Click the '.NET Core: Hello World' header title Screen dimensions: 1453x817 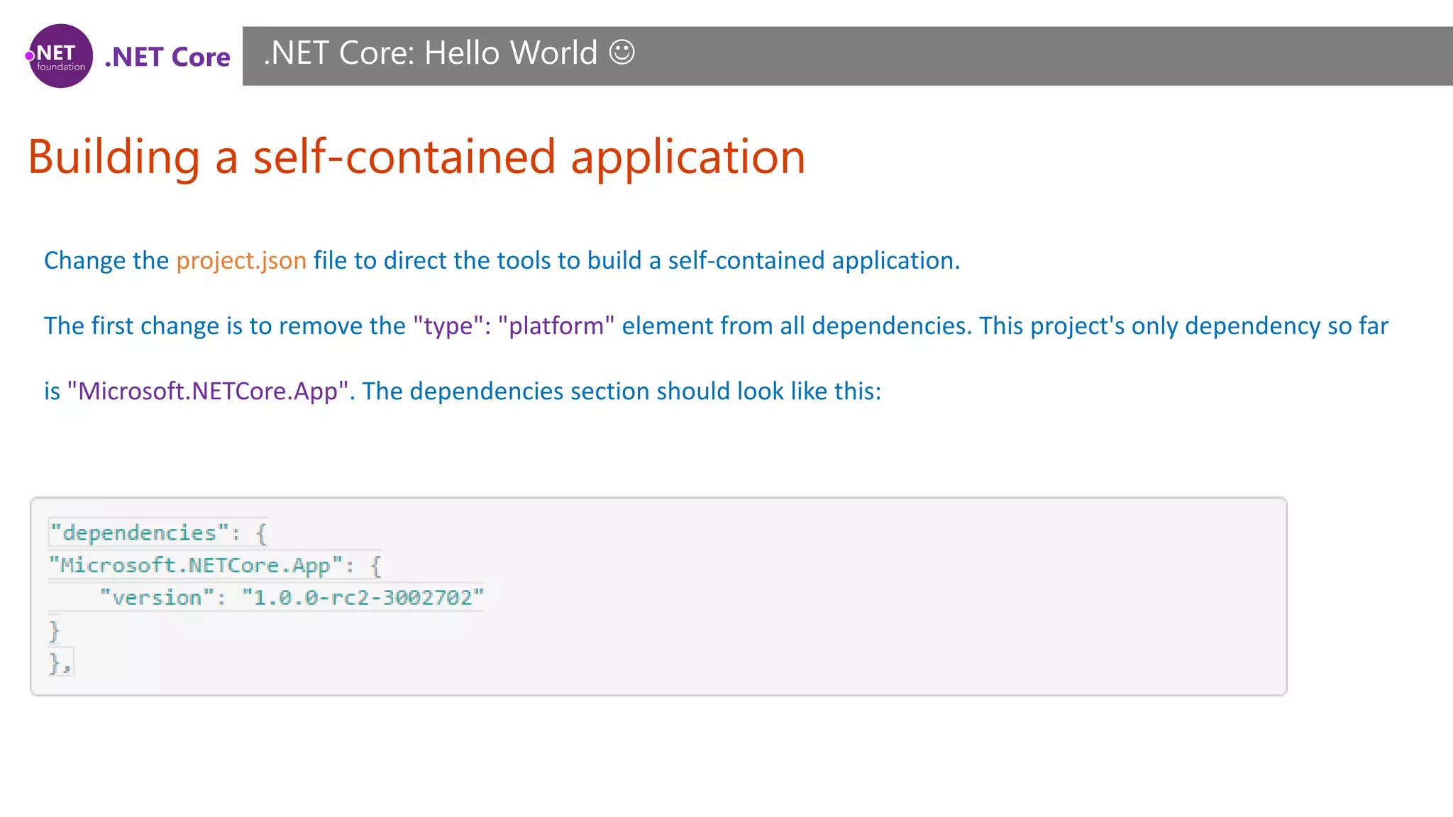coord(430,53)
